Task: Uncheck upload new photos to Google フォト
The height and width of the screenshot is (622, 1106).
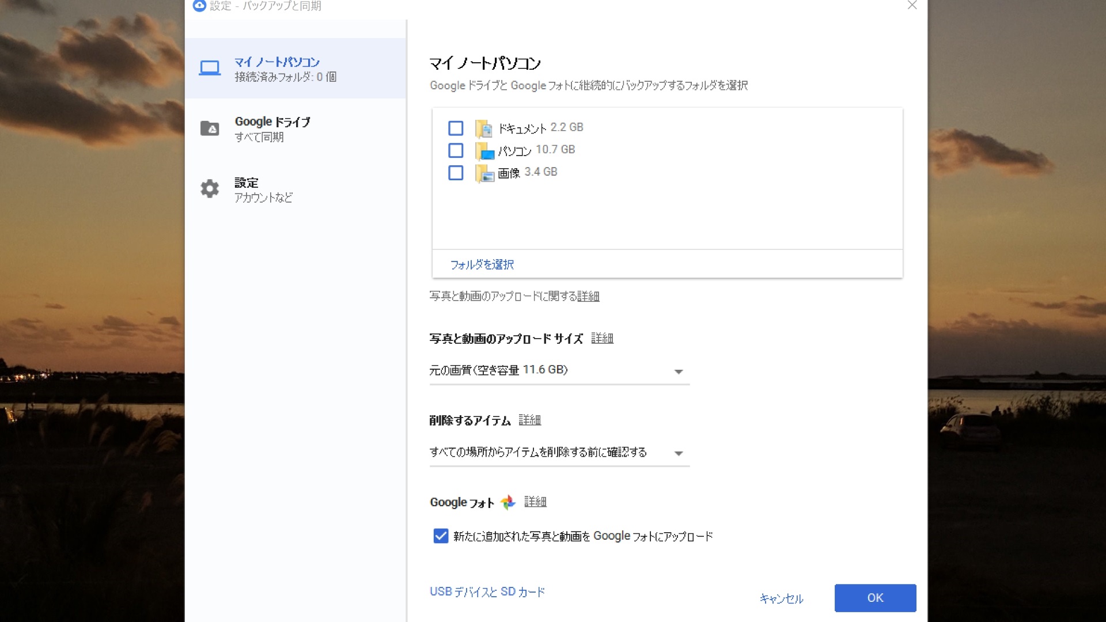Action: [441, 536]
